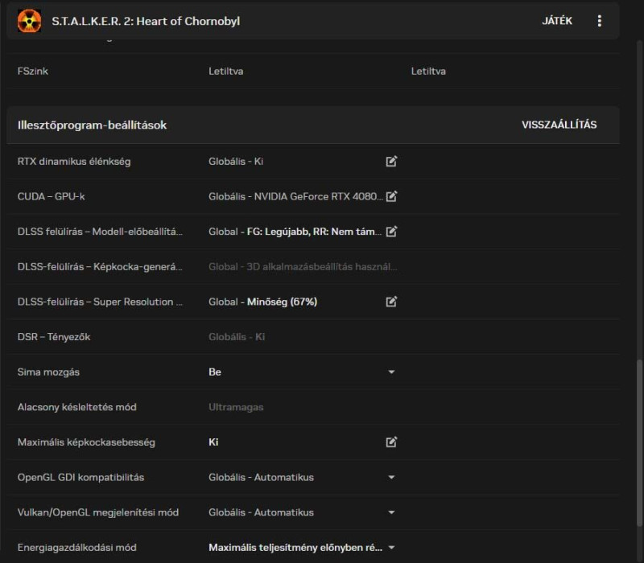Screen dimensions: 644x563
Task: Click the CUDA – GPU-k label
Action: 52,196
